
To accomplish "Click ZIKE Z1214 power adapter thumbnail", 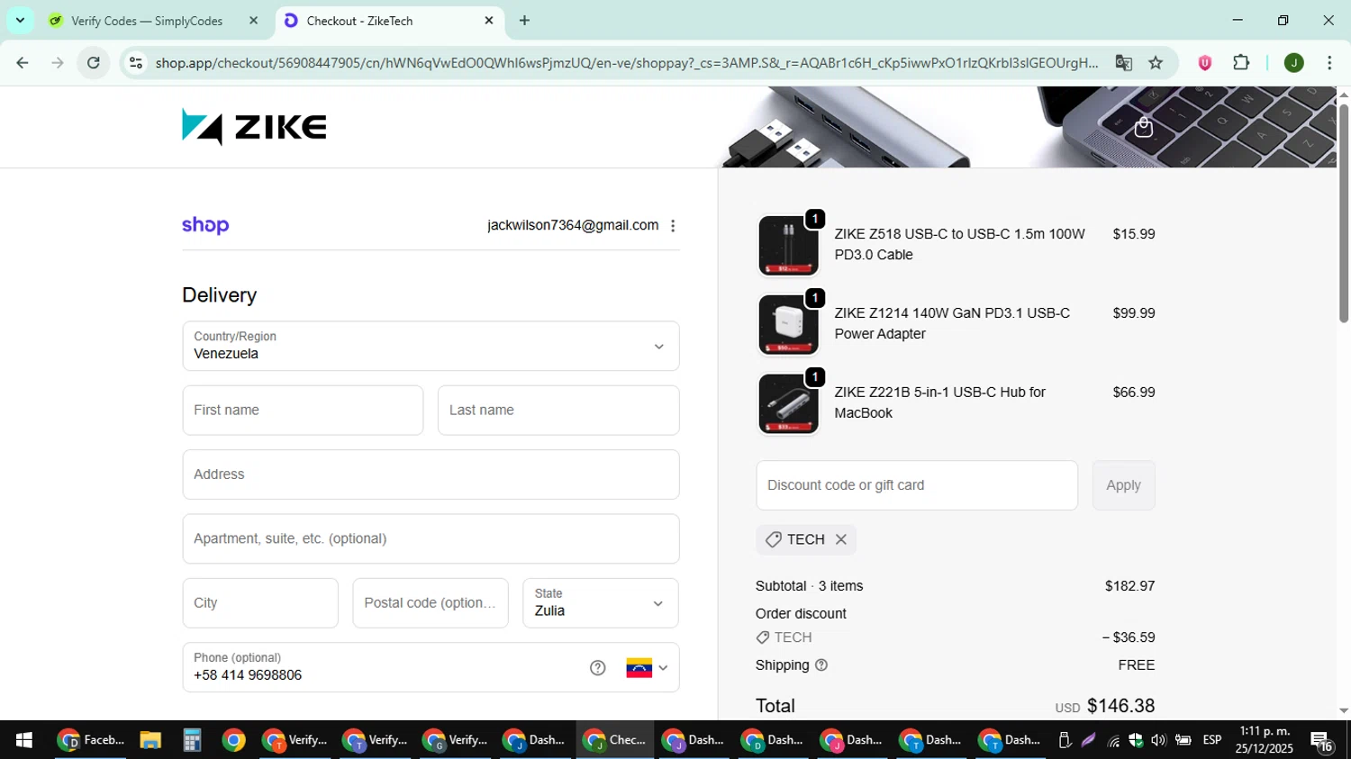I will tap(788, 324).
